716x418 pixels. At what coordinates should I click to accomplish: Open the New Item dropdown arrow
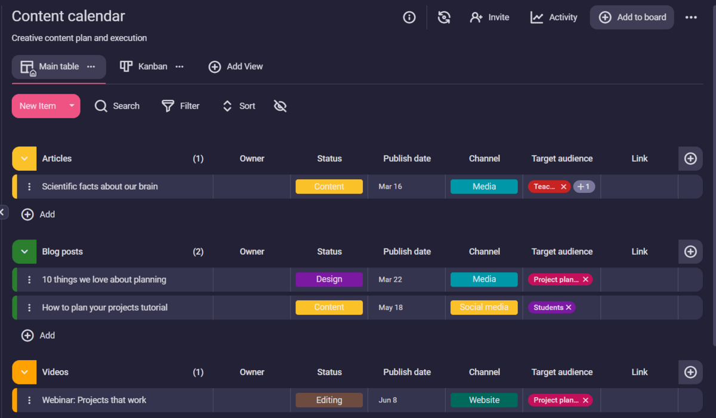72,106
